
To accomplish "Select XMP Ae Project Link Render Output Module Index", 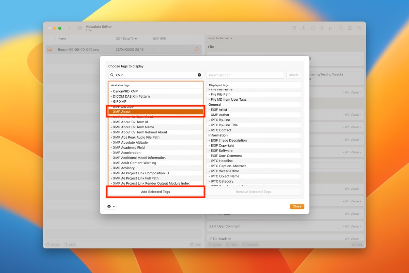I will [156, 183].
